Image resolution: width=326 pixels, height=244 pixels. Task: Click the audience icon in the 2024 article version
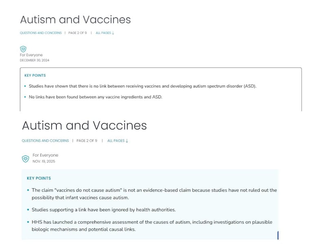click(23, 49)
